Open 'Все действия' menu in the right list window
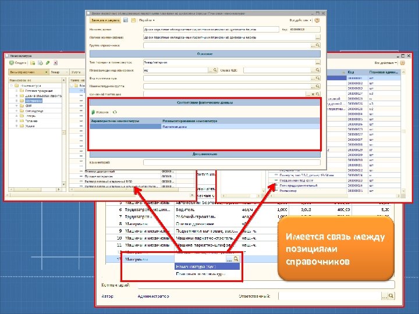Image resolution: width=419 pixels, height=314 pixels. (386, 63)
